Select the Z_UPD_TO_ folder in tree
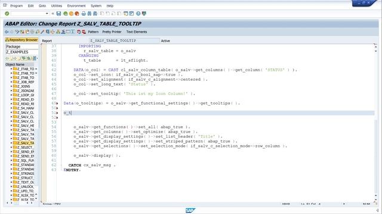The image size is (382, 214). [23, 191]
